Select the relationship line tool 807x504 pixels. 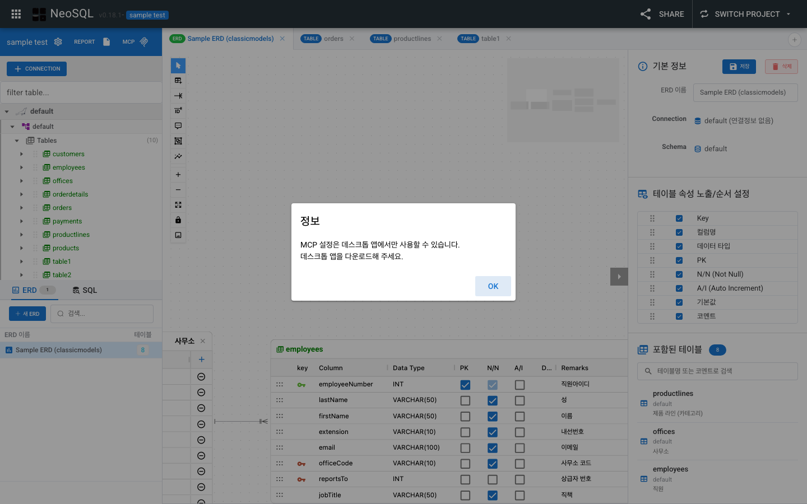[178, 96]
